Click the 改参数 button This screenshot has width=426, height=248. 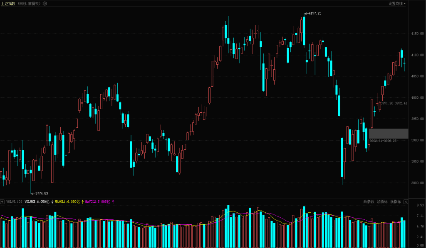[369, 202]
